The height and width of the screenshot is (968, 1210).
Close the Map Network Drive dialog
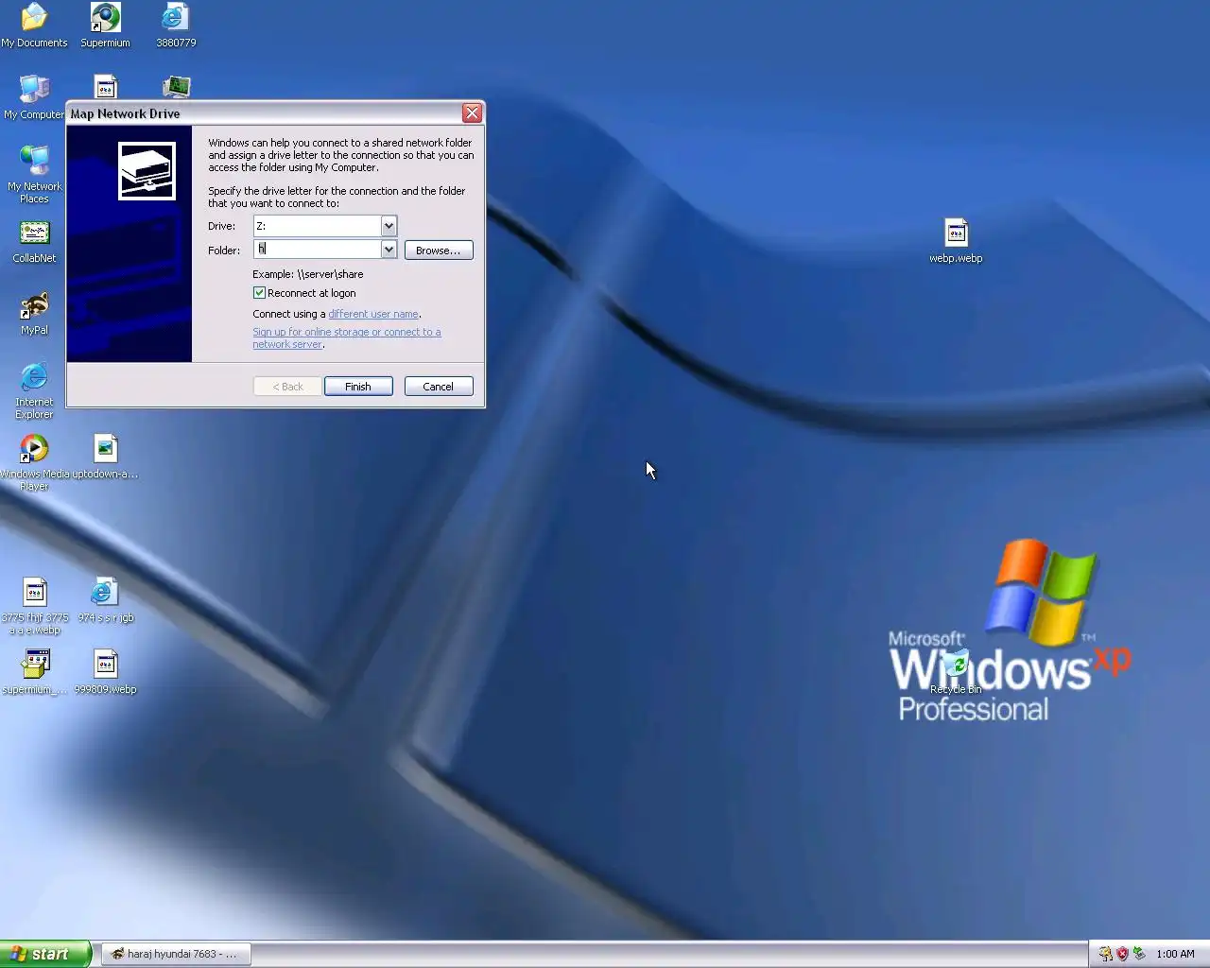[x=472, y=113]
